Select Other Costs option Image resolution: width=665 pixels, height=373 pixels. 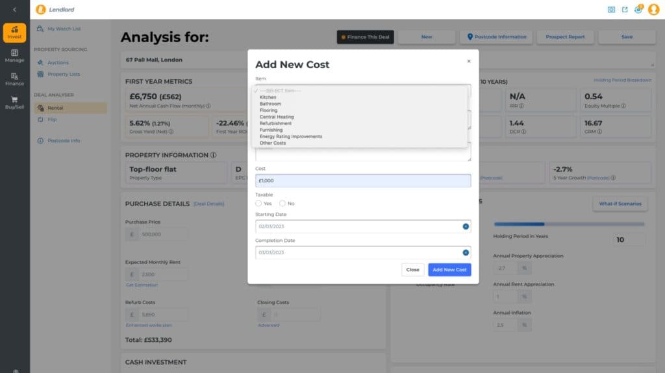273,143
